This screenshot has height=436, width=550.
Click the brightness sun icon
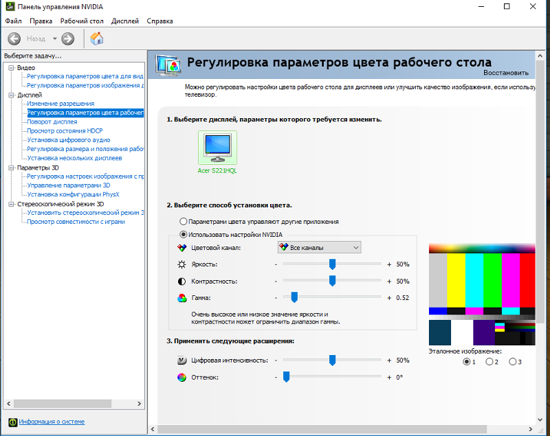tap(181, 264)
